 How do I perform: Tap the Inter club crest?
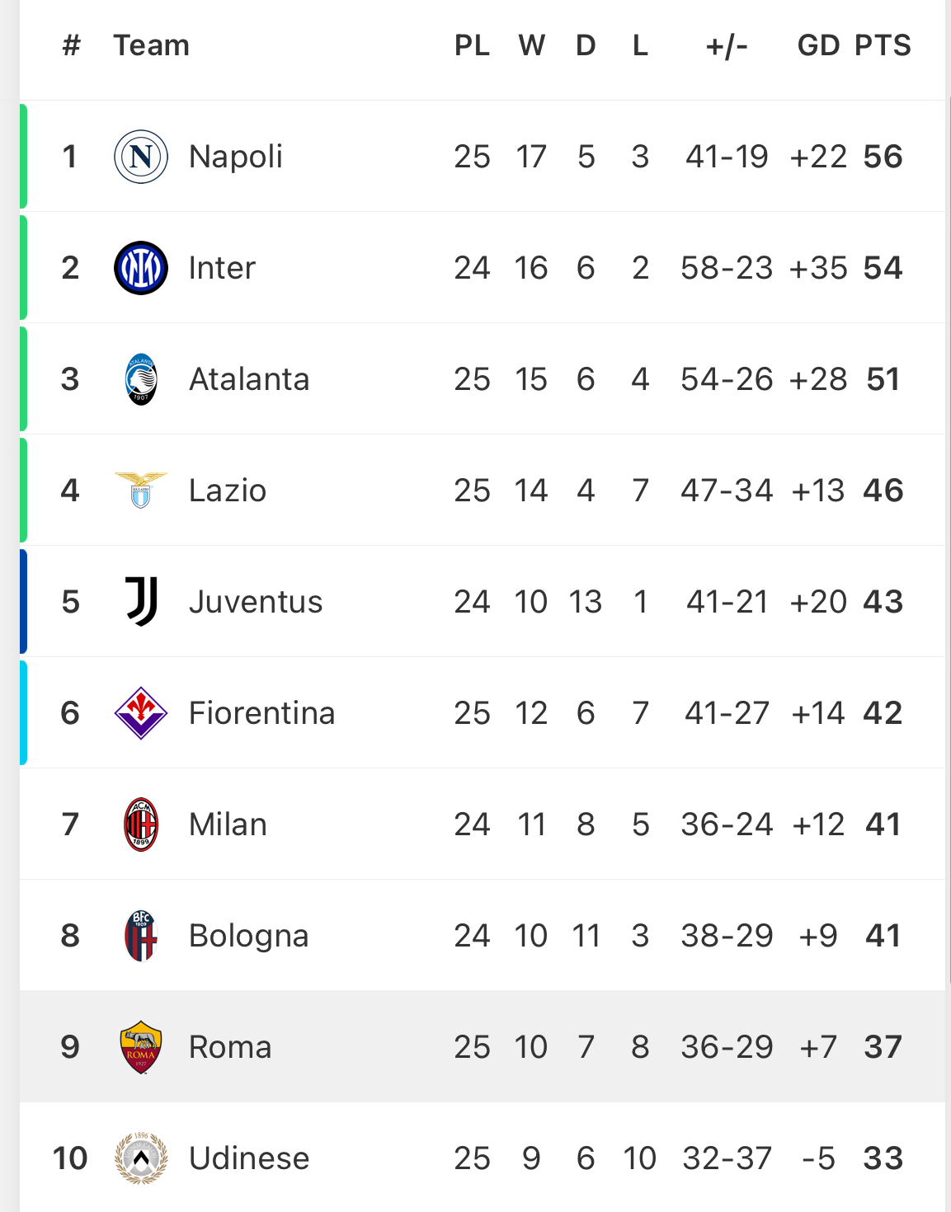[x=141, y=268]
